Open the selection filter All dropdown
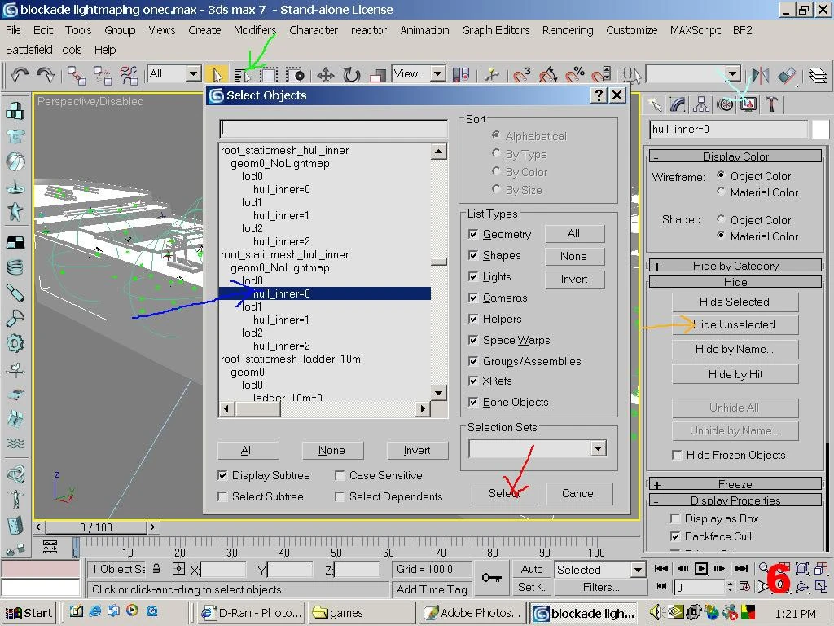 coord(193,74)
